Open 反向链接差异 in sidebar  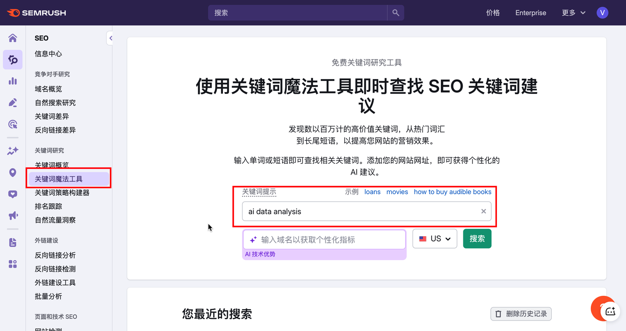click(55, 130)
